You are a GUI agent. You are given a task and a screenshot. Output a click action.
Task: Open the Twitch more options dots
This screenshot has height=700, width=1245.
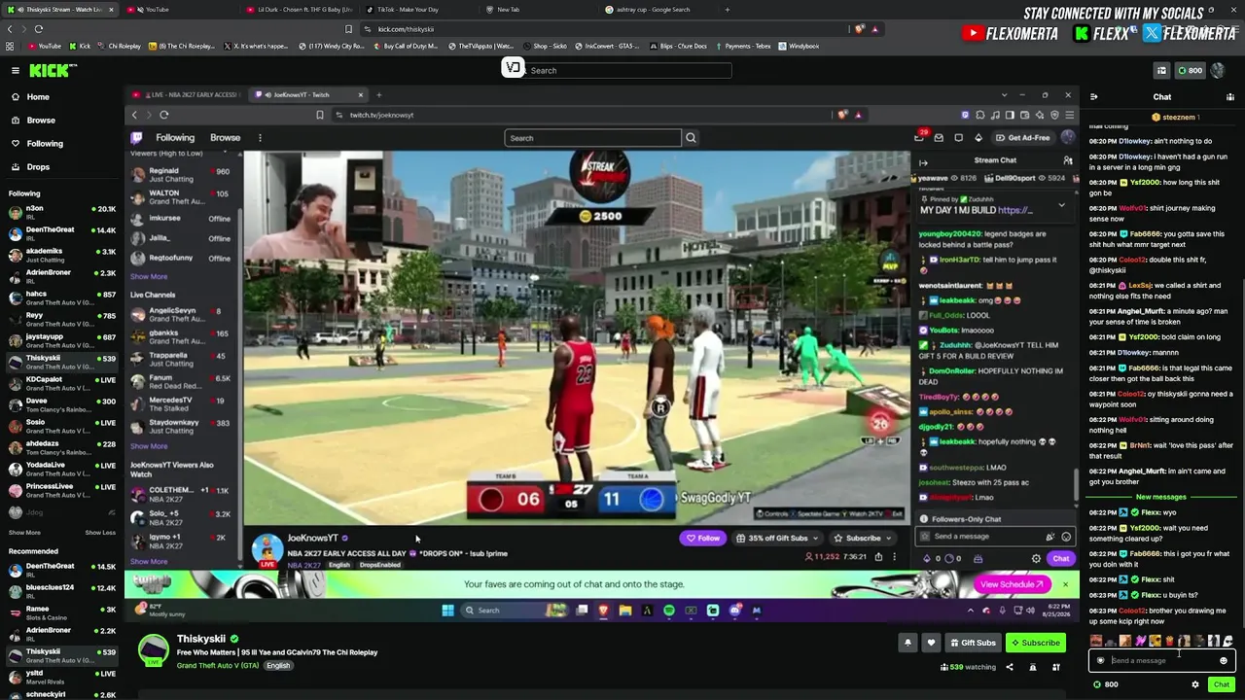pos(260,138)
